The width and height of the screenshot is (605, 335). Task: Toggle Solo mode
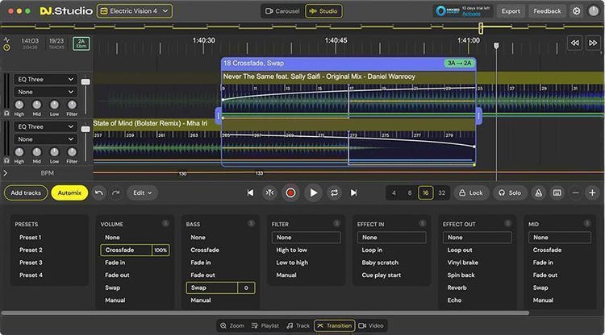tap(509, 193)
